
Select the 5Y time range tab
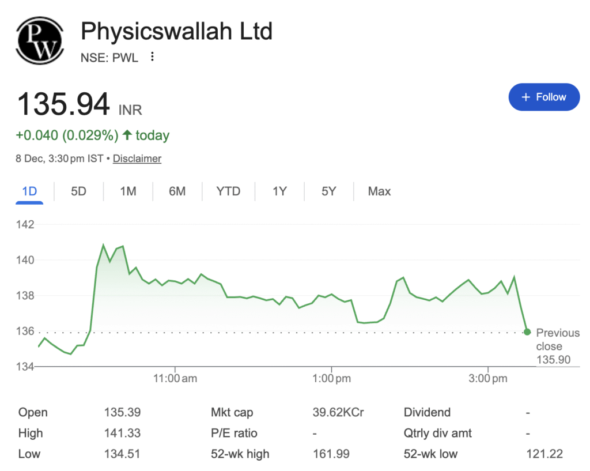pyautogui.click(x=328, y=191)
